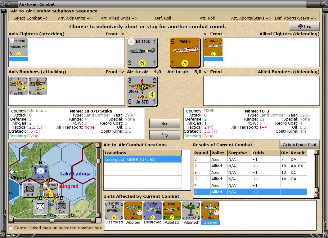Select the aborted TB-3 unit counter

point(133,211)
